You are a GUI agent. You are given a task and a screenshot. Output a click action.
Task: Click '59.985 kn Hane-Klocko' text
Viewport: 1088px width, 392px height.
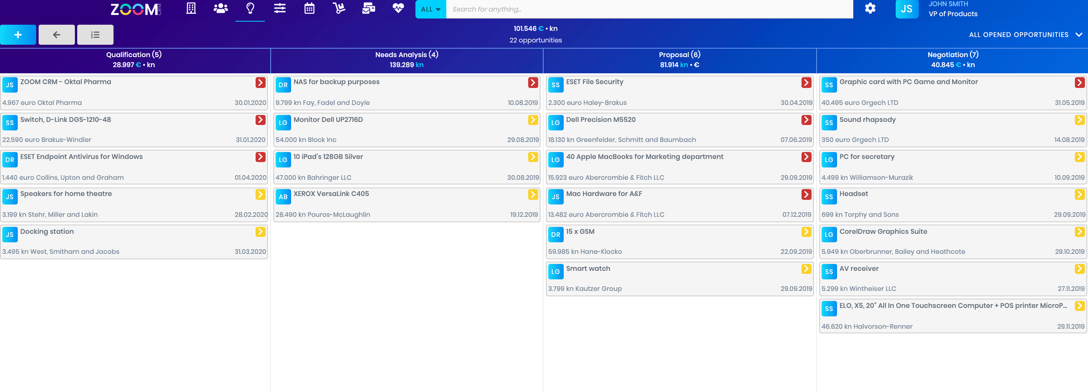[x=585, y=252]
